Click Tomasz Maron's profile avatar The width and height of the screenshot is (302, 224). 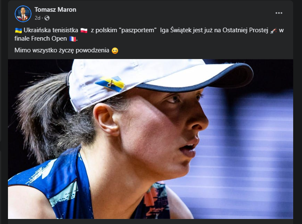click(x=23, y=14)
